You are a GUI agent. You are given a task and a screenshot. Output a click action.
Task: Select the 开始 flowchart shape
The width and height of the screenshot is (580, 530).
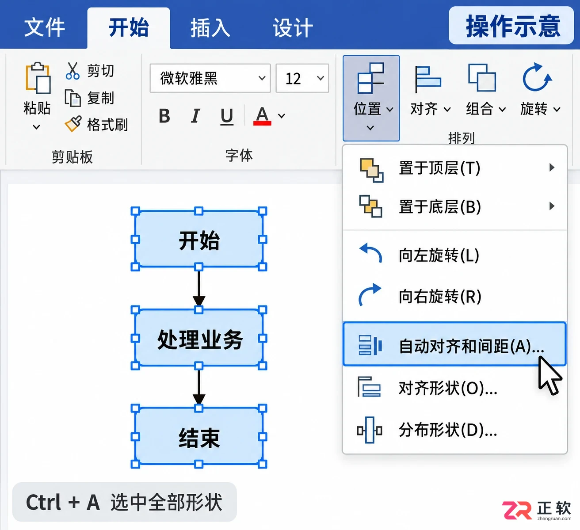click(199, 239)
